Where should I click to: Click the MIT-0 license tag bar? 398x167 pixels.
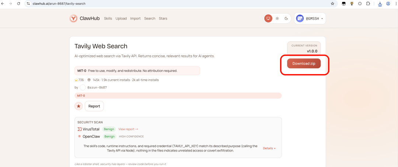tap(178, 96)
